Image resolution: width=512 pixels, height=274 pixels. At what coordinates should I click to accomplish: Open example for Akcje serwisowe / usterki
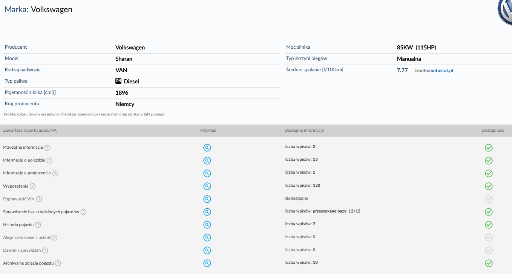coord(207,237)
